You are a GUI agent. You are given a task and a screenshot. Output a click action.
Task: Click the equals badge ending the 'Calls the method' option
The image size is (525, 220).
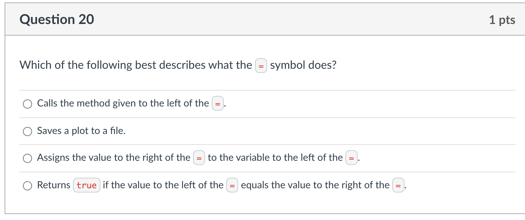coord(218,104)
